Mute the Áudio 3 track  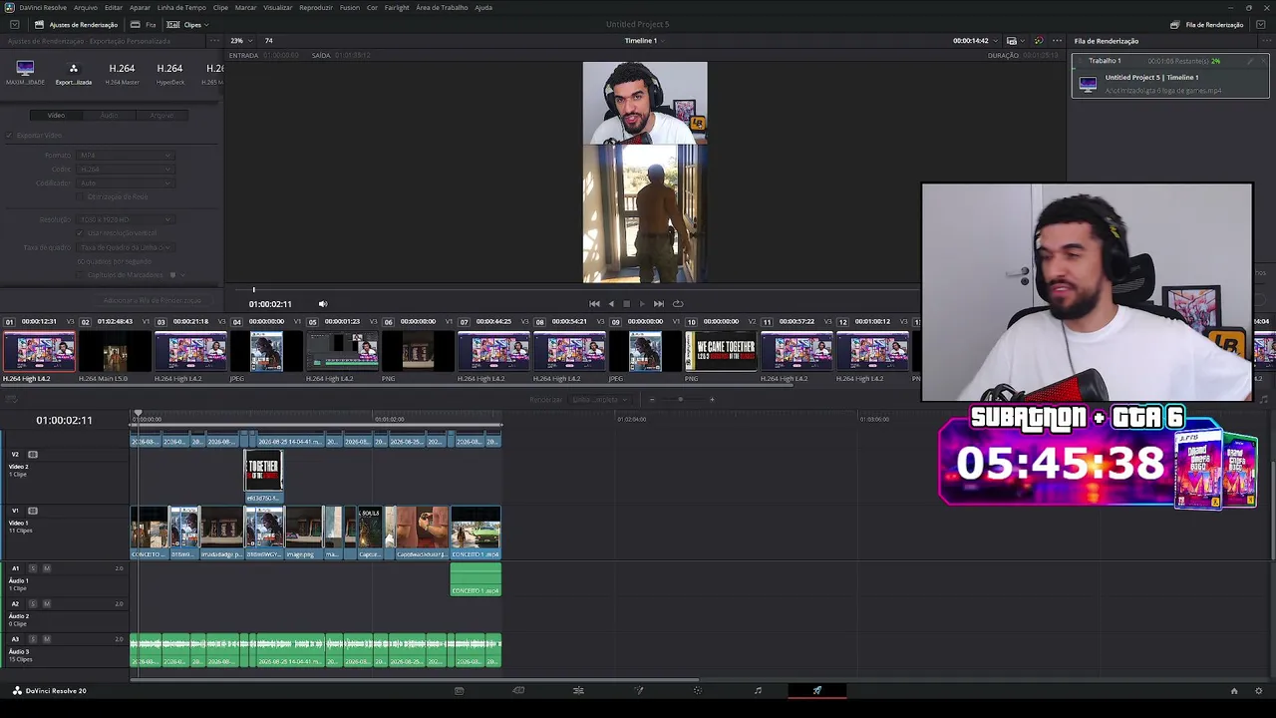(x=46, y=639)
